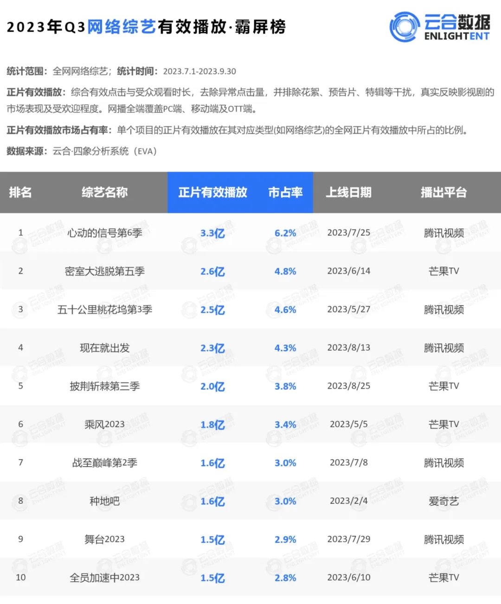
Task: Select launch date 2023/7/25
Action: pos(349,233)
